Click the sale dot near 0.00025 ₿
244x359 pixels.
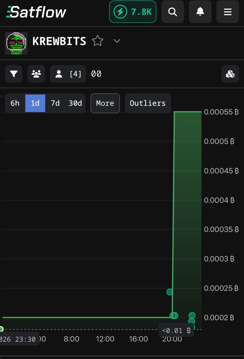(x=170, y=292)
